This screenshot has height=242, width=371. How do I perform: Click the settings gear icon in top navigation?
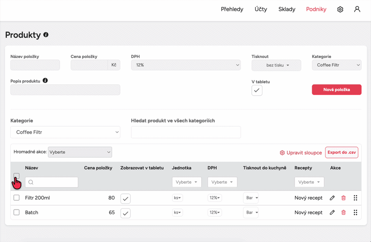340,9
